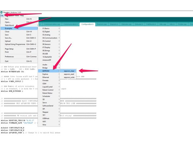
Task: Expand the TFT library examples
Action: click(x=49, y=115)
